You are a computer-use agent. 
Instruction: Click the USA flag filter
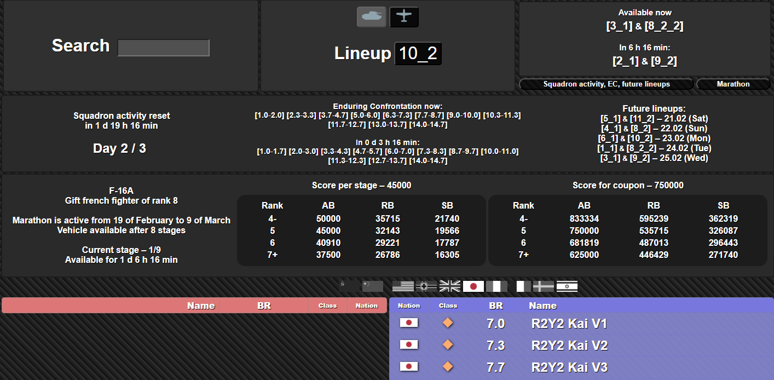[x=403, y=286]
